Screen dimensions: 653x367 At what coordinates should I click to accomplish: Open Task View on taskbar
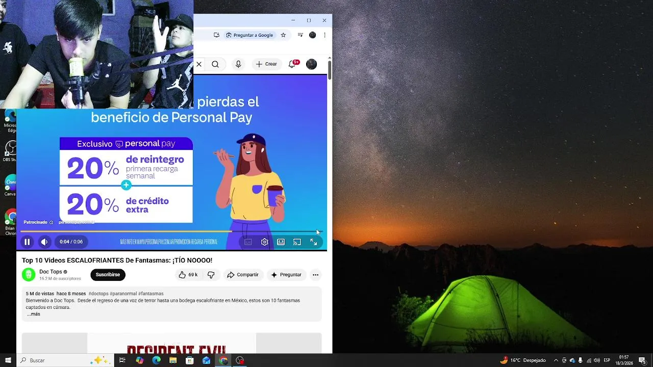[x=122, y=360]
